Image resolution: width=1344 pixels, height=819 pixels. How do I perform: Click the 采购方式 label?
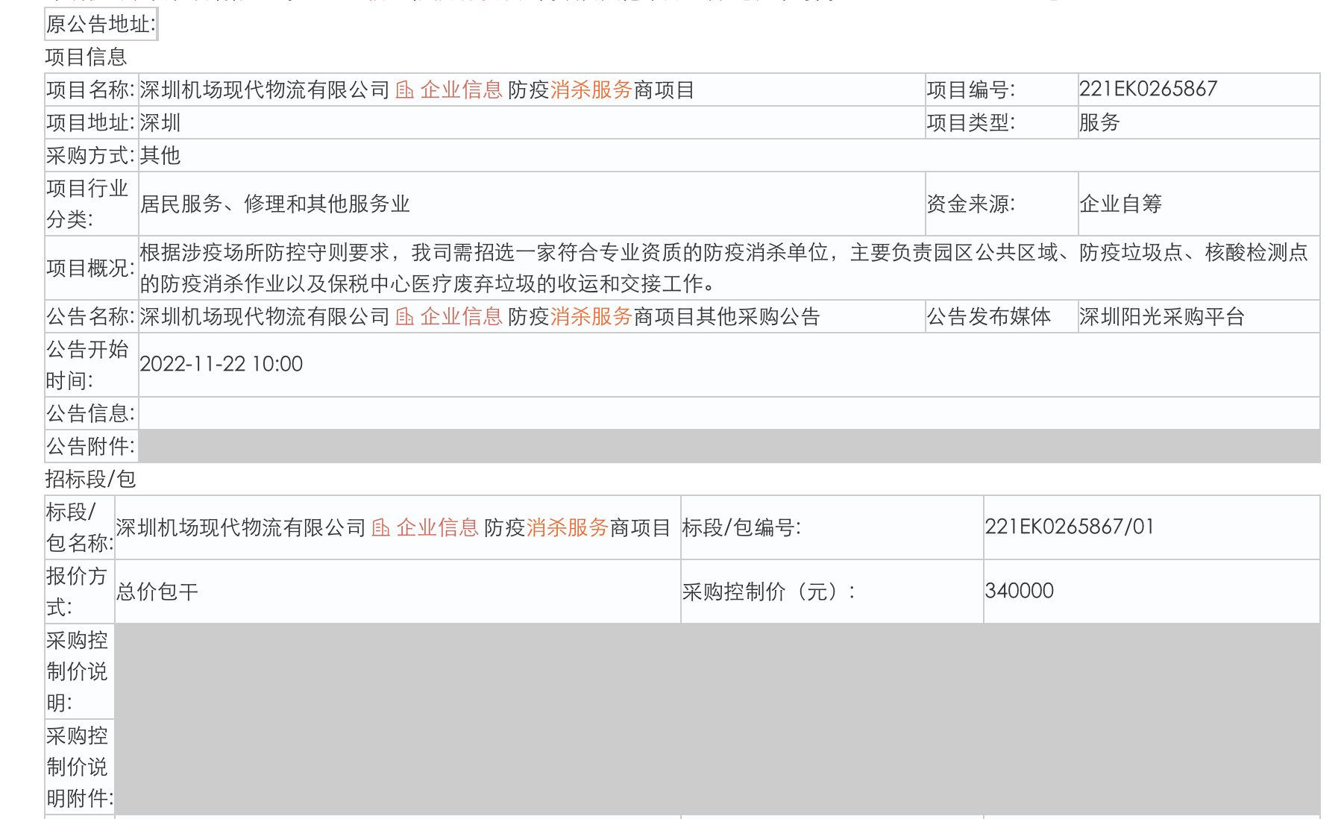(90, 156)
